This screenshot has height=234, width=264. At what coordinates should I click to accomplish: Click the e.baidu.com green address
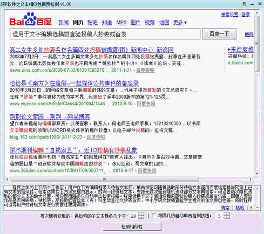pyautogui.click(x=241, y=63)
